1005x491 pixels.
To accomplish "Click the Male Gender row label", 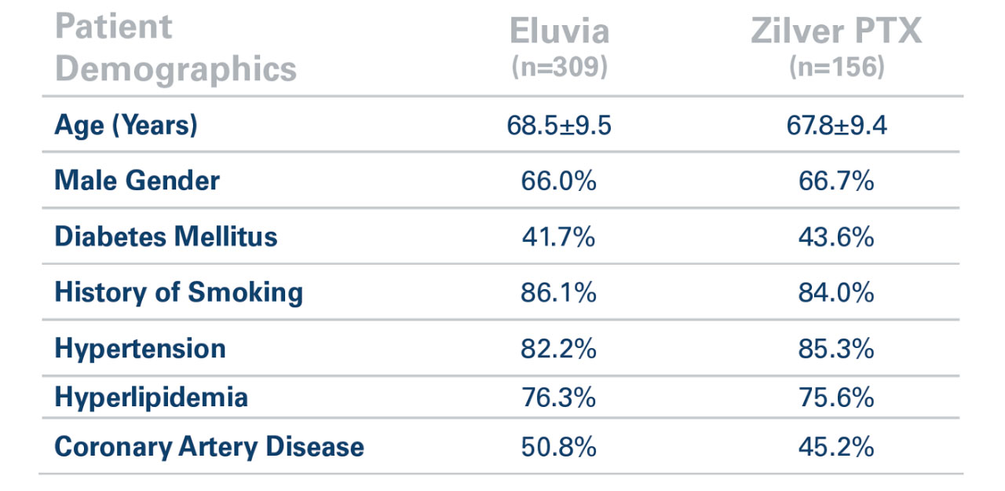I will click(137, 181).
